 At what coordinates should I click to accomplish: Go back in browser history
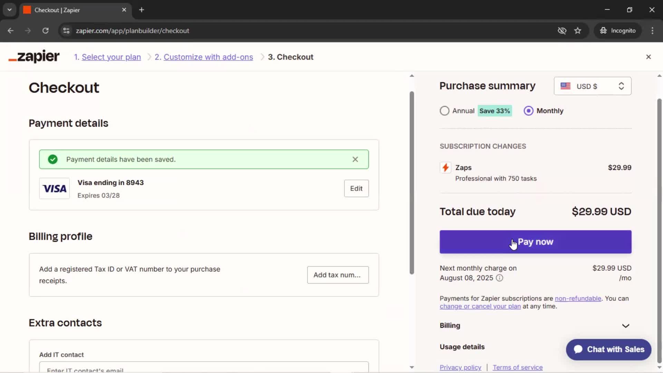[10, 30]
